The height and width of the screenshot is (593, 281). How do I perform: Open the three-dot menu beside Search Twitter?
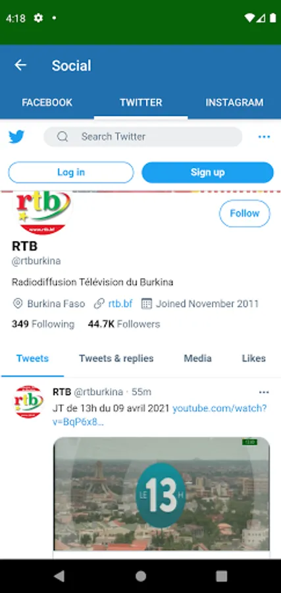(264, 136)
